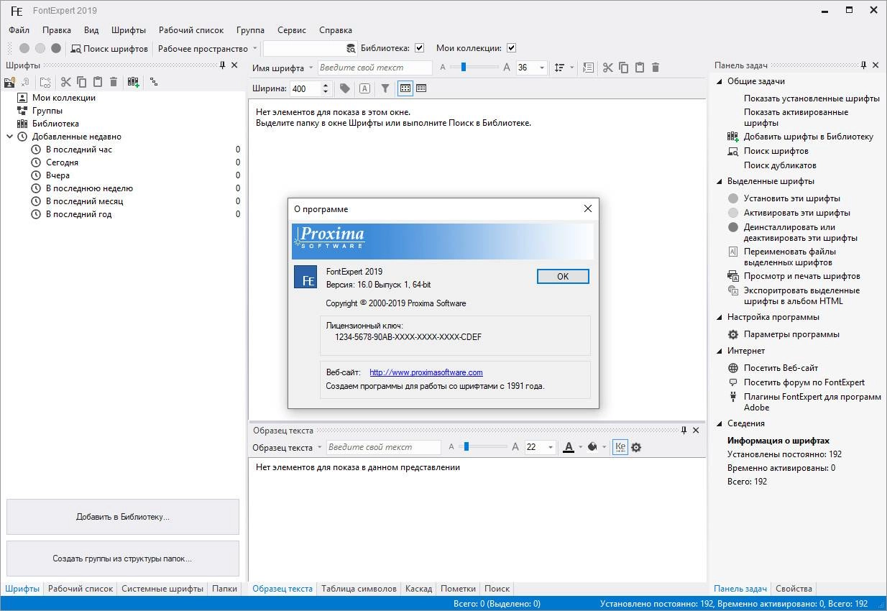This screenshot has width=887, height=611.
Task: Click the cut icon in the Шрифты panel toolbar
Action: (66, 82)
